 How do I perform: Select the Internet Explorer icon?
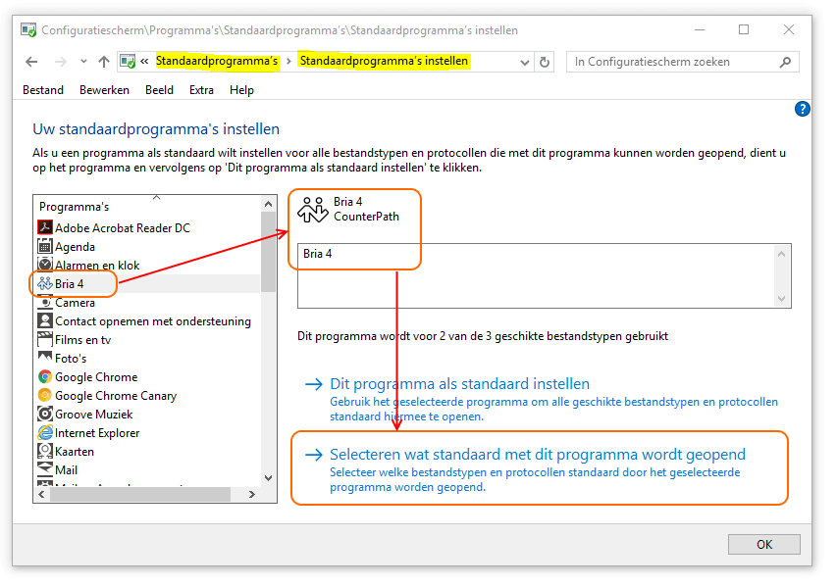[45, 433]
